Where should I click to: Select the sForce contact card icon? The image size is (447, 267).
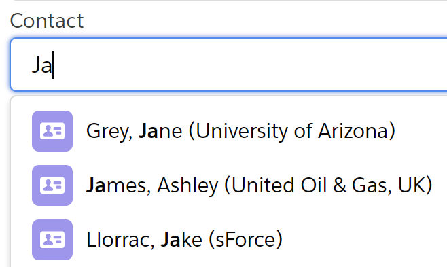coord(52,240)
